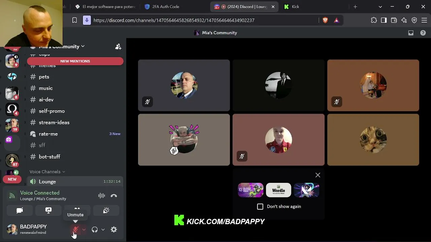
Task: Click the NEW unread servers pill
Action: [12, 179]
